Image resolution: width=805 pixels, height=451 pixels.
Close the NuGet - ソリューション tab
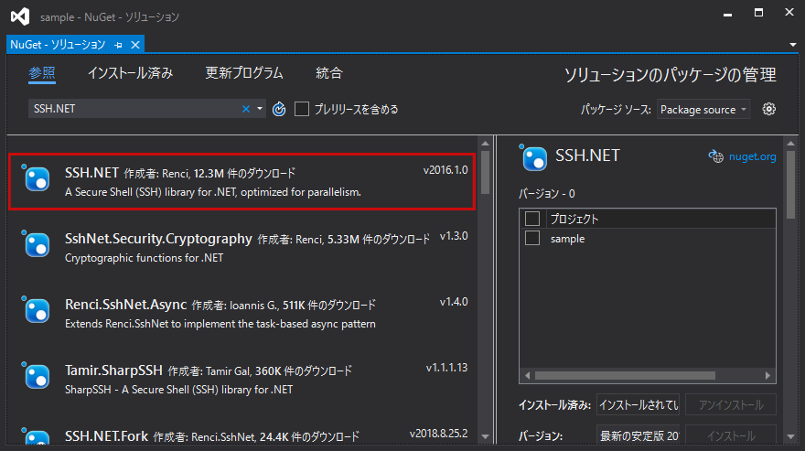coord(135,45)
